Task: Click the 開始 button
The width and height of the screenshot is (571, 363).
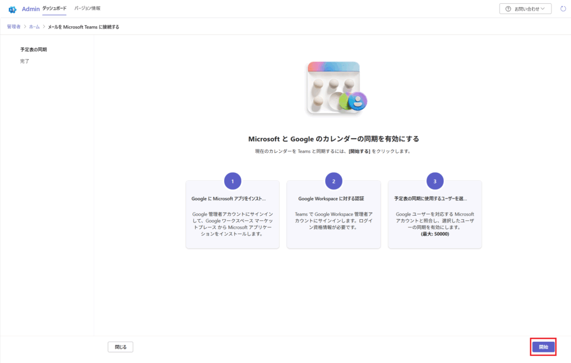Action: [x=543, y=347]
